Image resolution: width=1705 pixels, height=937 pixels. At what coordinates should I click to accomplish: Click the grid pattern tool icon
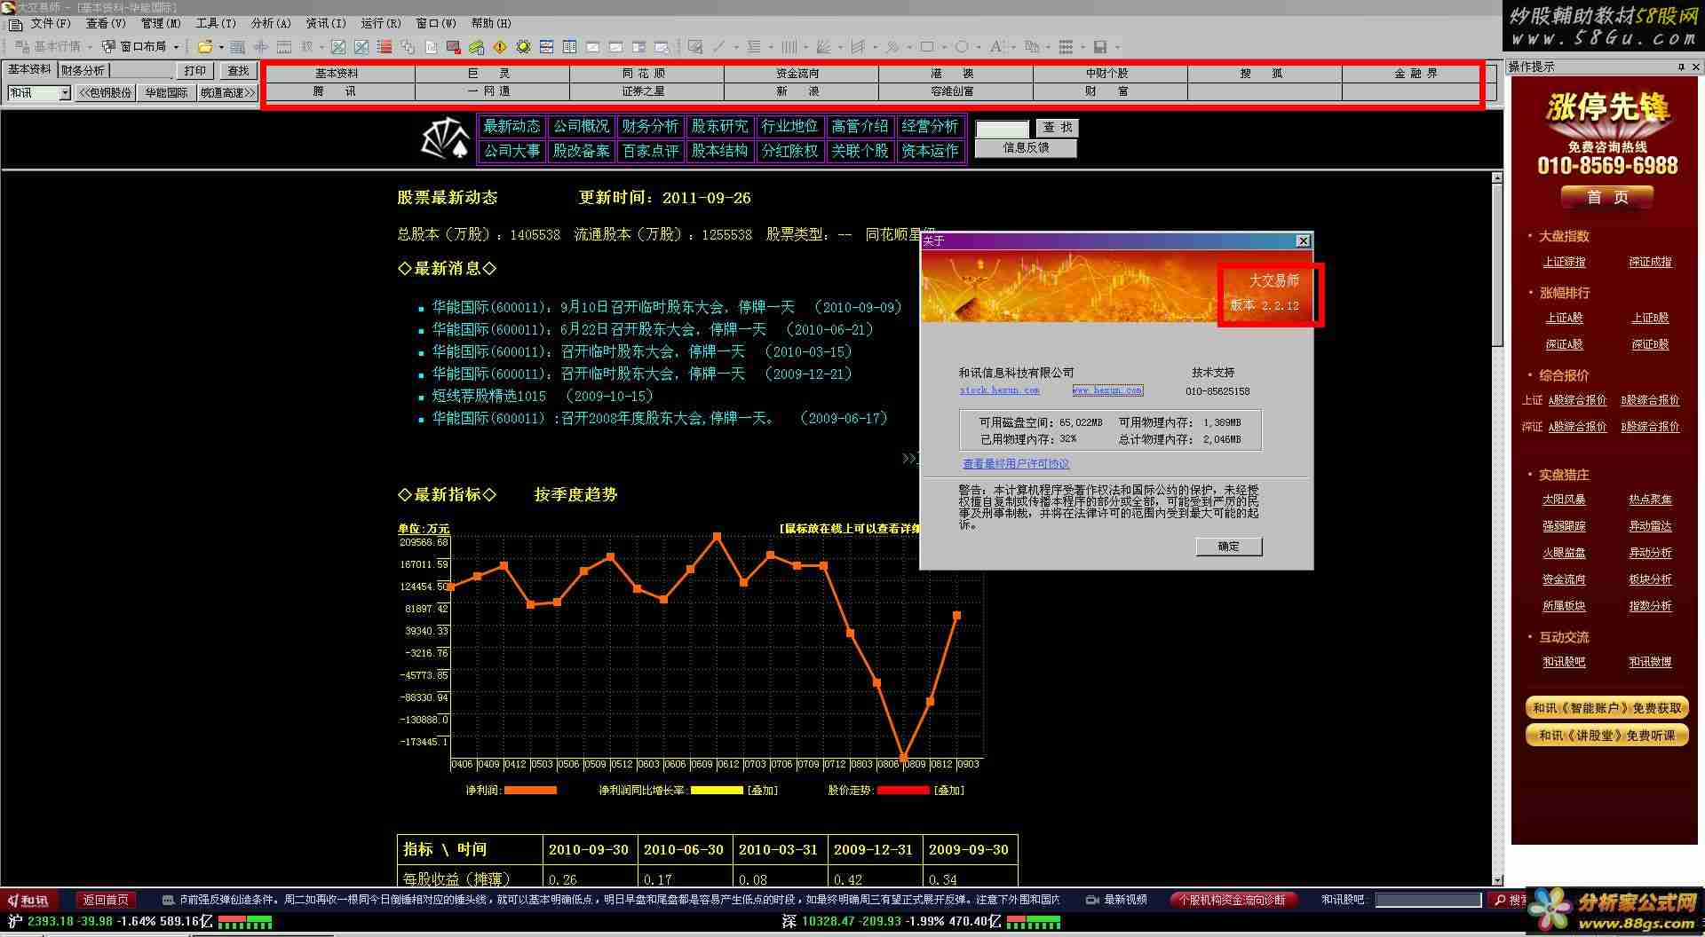pyautogui.click(x=1066, y=46)
